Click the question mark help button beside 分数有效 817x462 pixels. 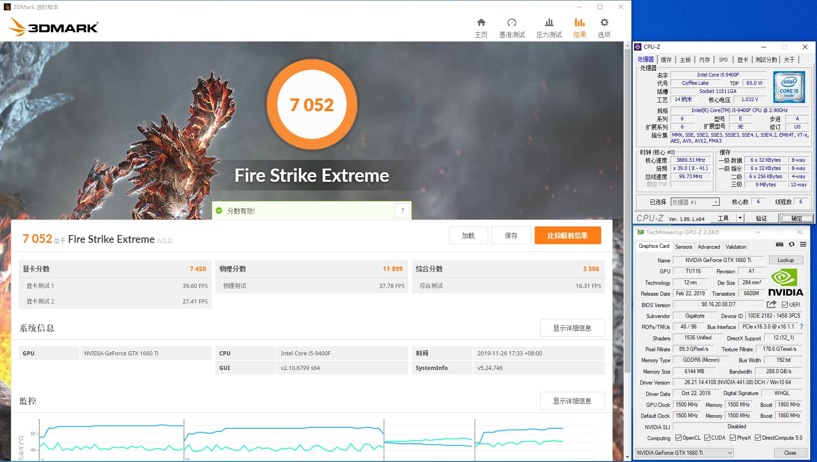coord(402,210)
